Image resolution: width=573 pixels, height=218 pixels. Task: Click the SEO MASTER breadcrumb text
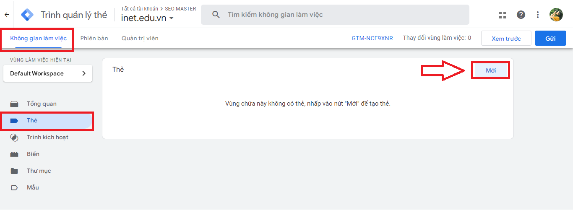point(180,8)
